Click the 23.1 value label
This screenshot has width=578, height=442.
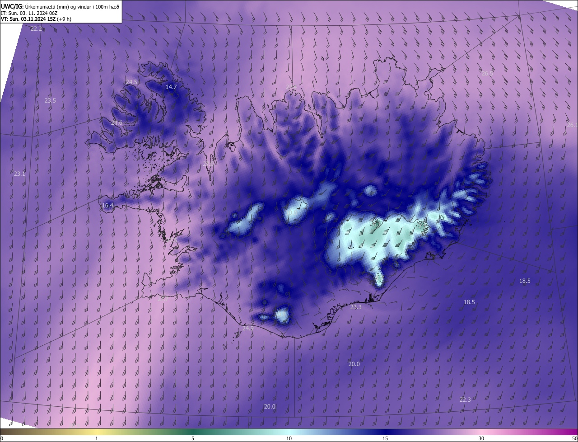click(19, 174)
